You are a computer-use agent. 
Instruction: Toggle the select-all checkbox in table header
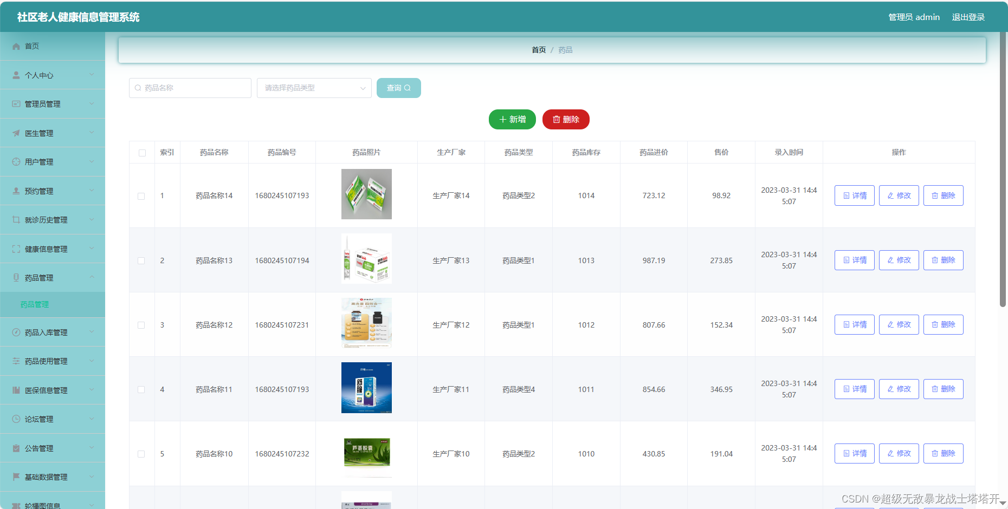(x=142, y=153)
